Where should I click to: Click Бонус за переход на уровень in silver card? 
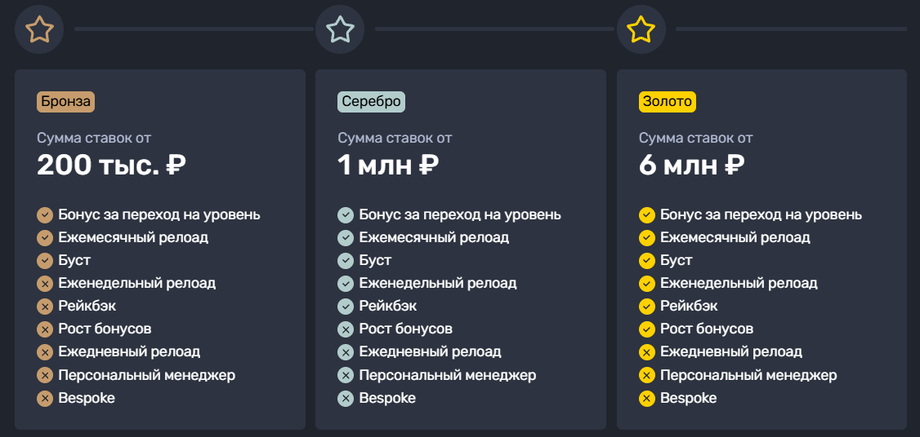coord(460,215)
